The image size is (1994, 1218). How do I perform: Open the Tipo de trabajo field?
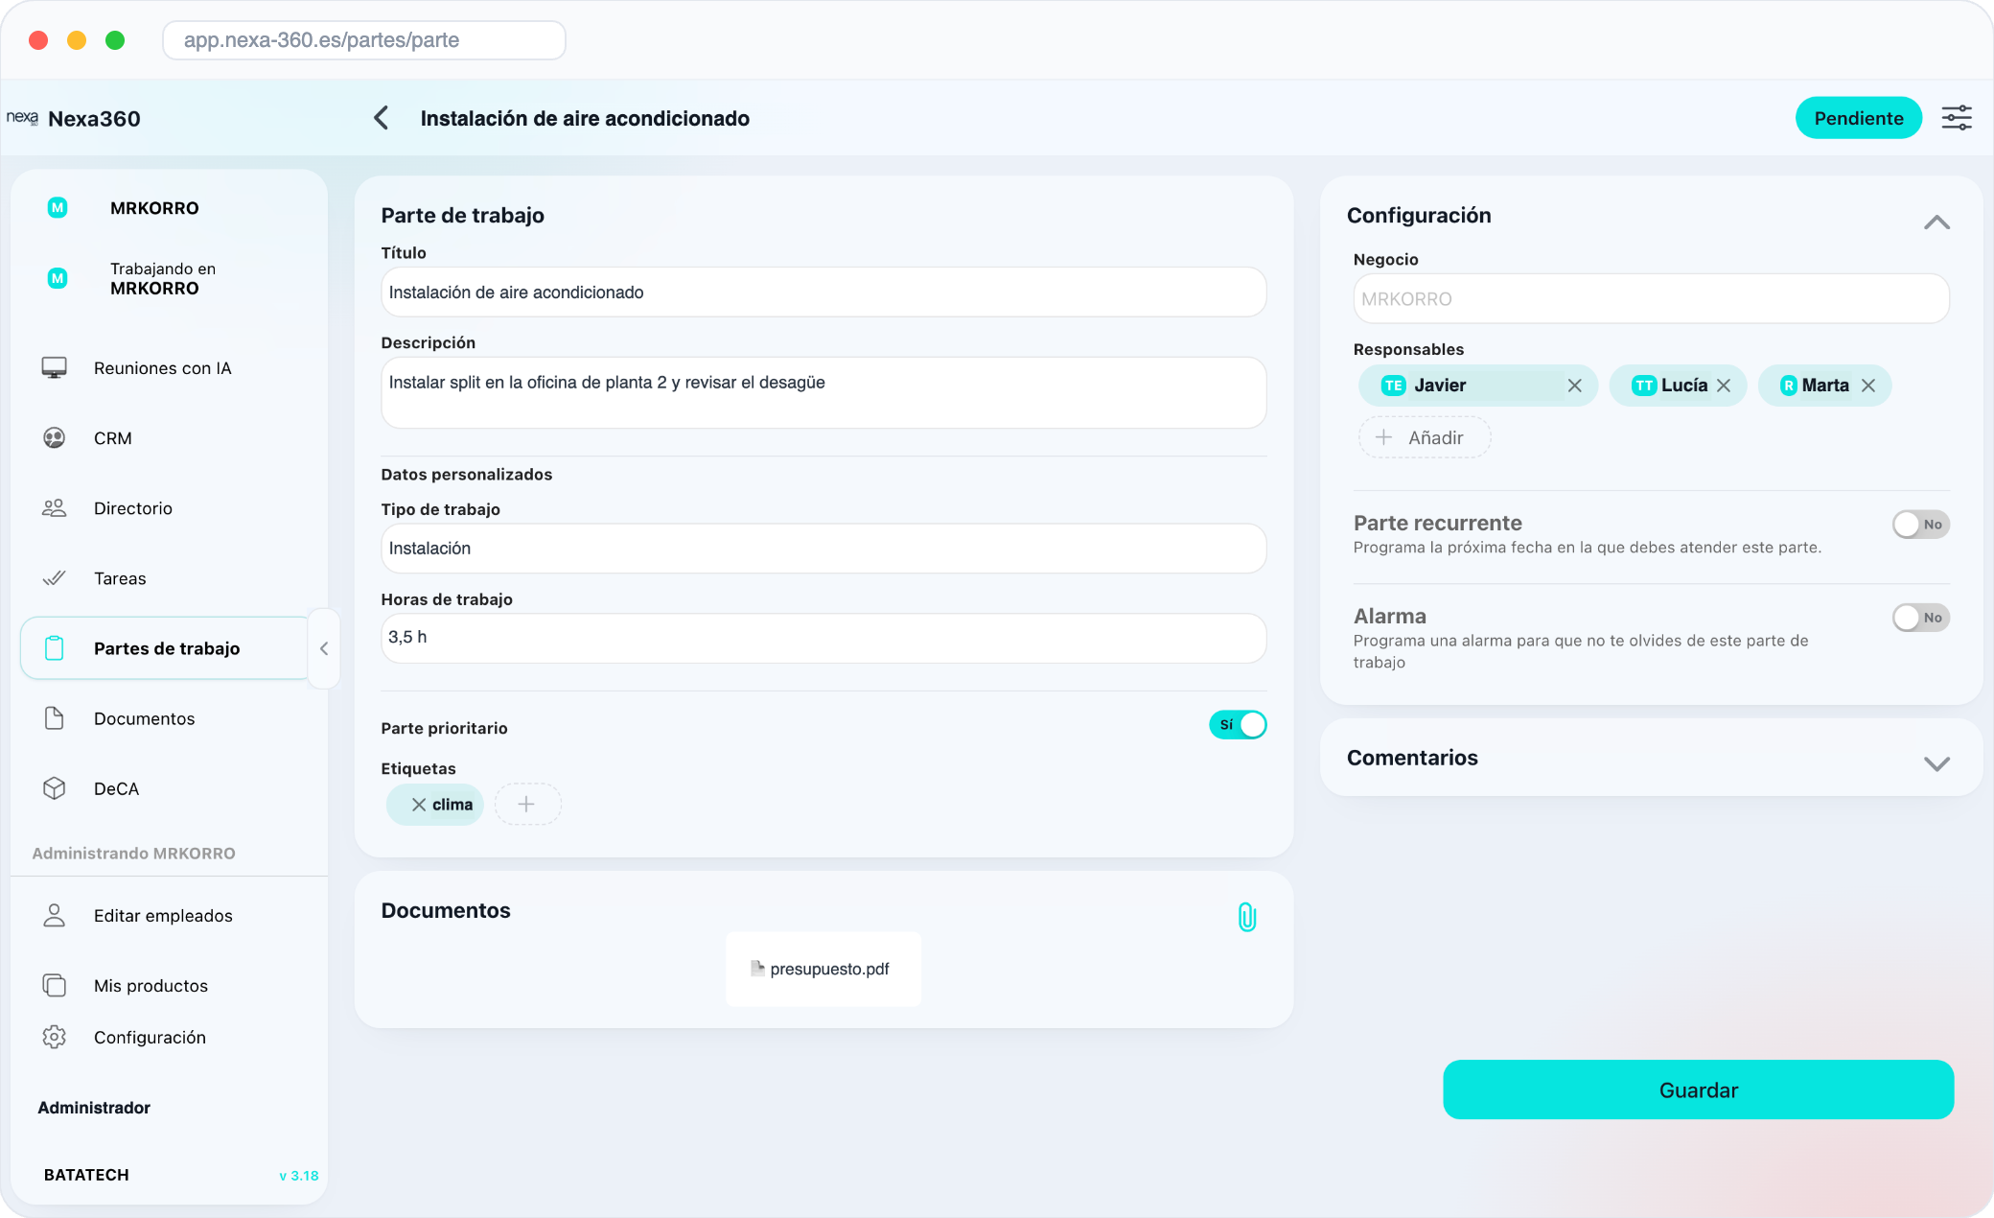(x=823, y=549)
